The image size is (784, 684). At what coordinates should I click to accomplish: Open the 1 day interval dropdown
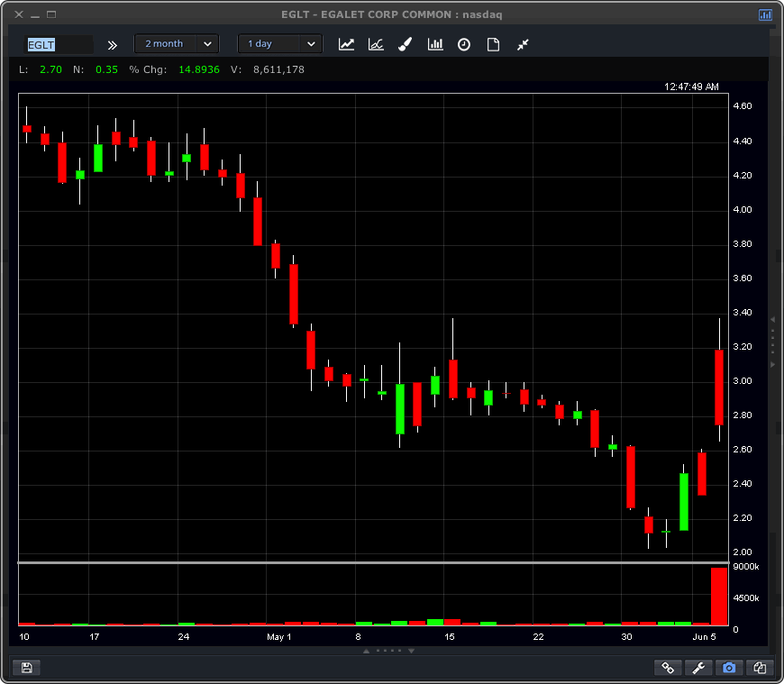click(279, 44)
